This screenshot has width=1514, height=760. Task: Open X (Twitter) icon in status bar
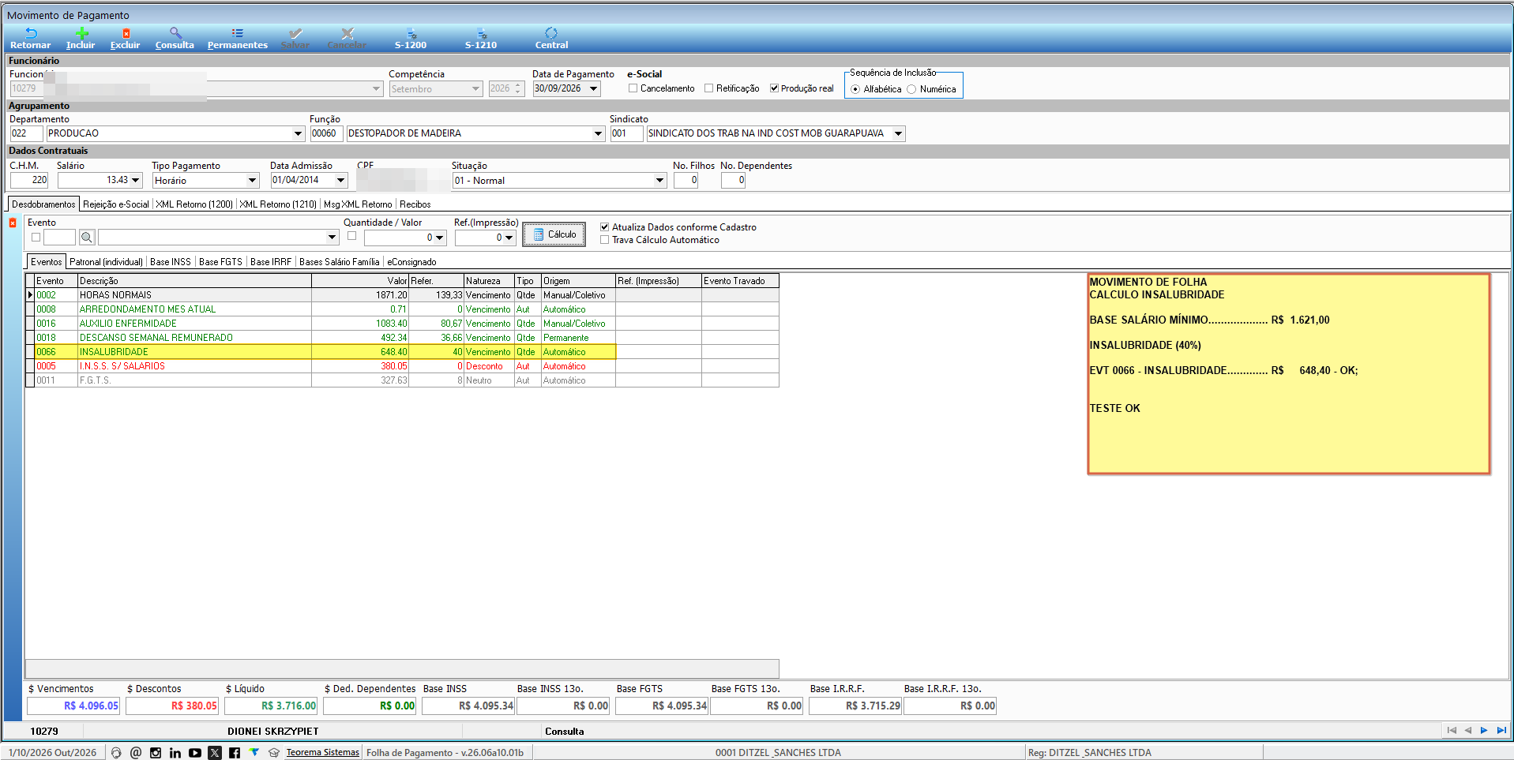(x=215, y=753)
